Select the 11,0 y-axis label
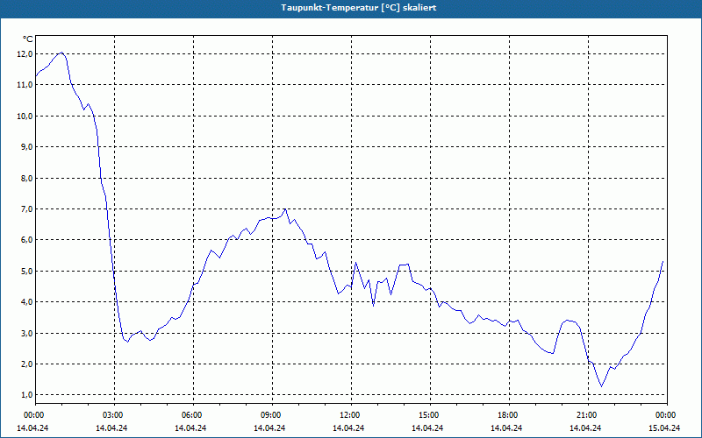Screen dimensions: 702x438 point(25,84)
